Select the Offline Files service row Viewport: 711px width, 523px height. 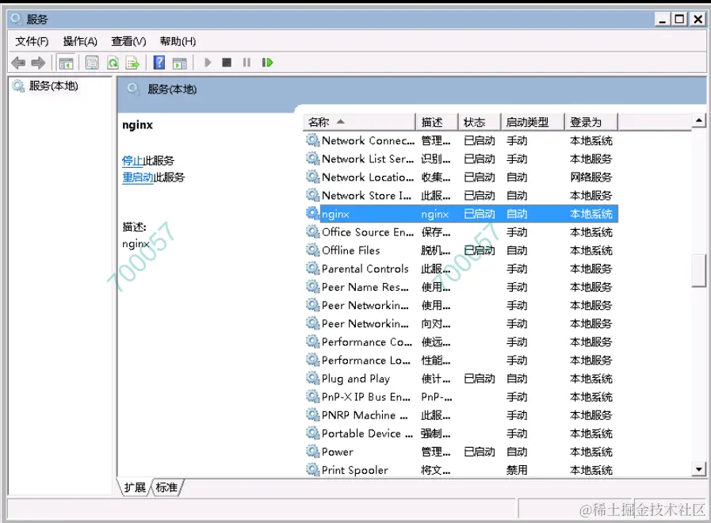461,250
